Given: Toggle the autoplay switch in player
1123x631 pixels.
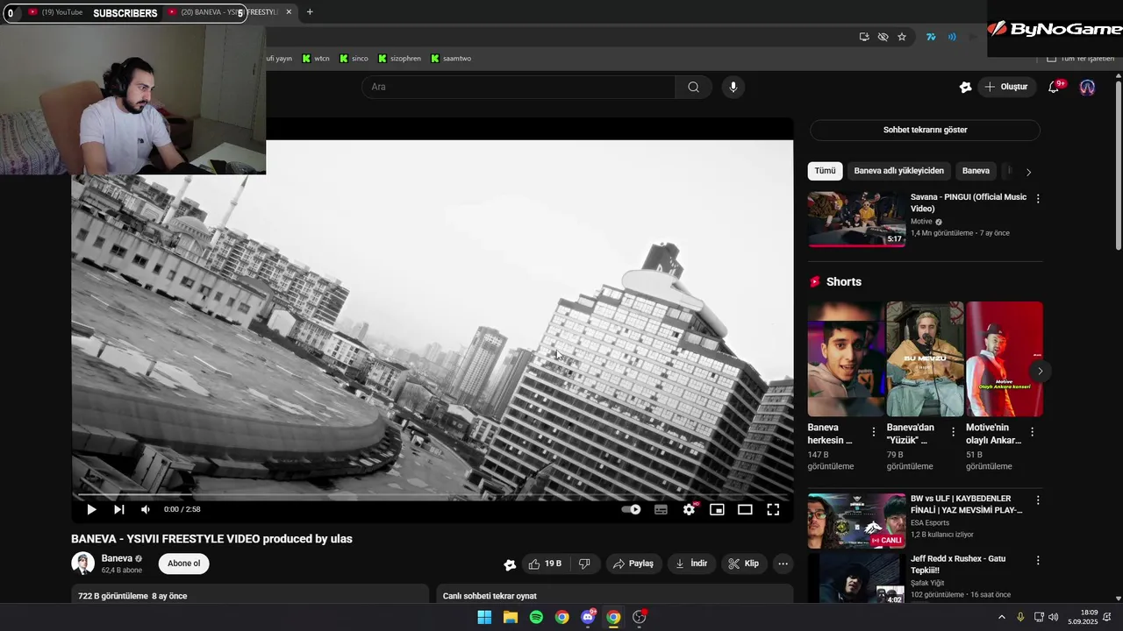Looking at the screenshot, I should 631,509.
